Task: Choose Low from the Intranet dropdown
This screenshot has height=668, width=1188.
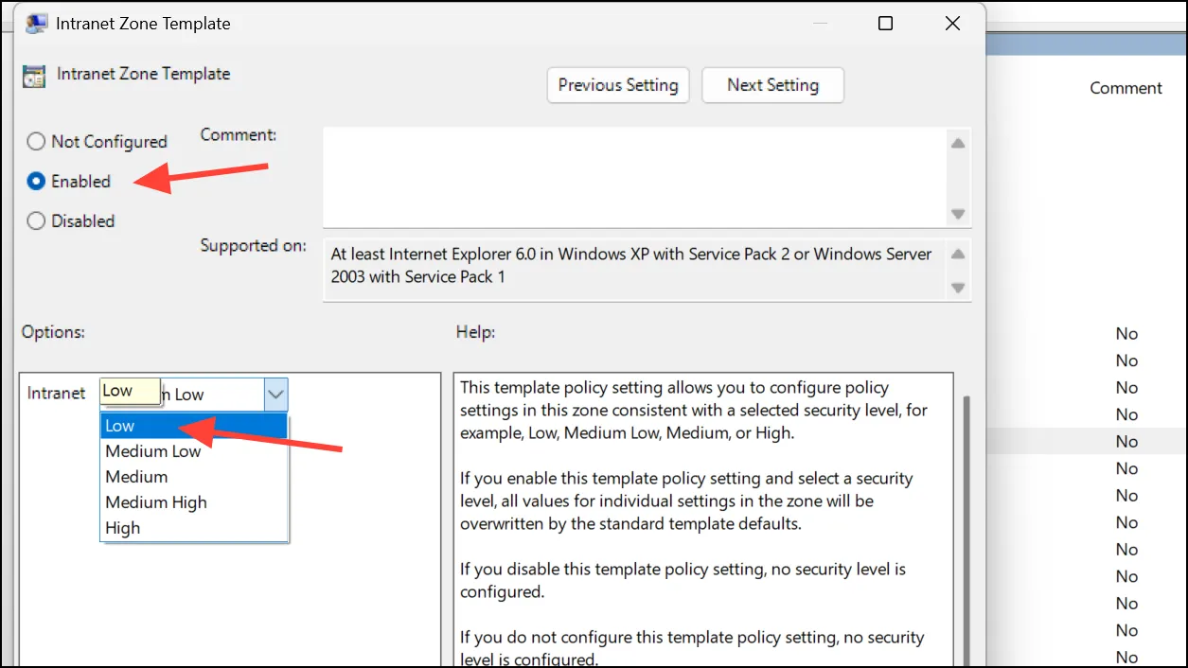Action: coord(193,426)
